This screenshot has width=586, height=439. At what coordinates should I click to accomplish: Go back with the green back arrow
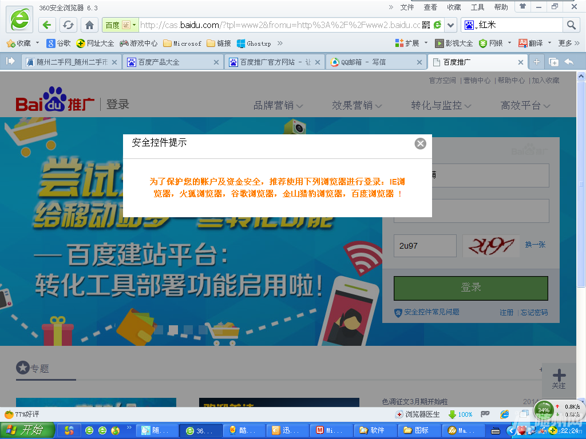(x=47, y=25)
